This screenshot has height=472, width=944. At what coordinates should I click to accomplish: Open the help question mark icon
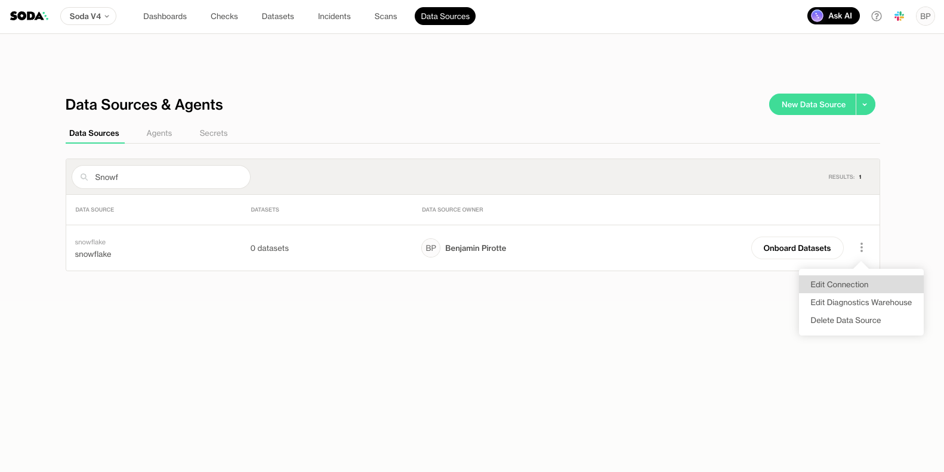[x=876, y=16]
